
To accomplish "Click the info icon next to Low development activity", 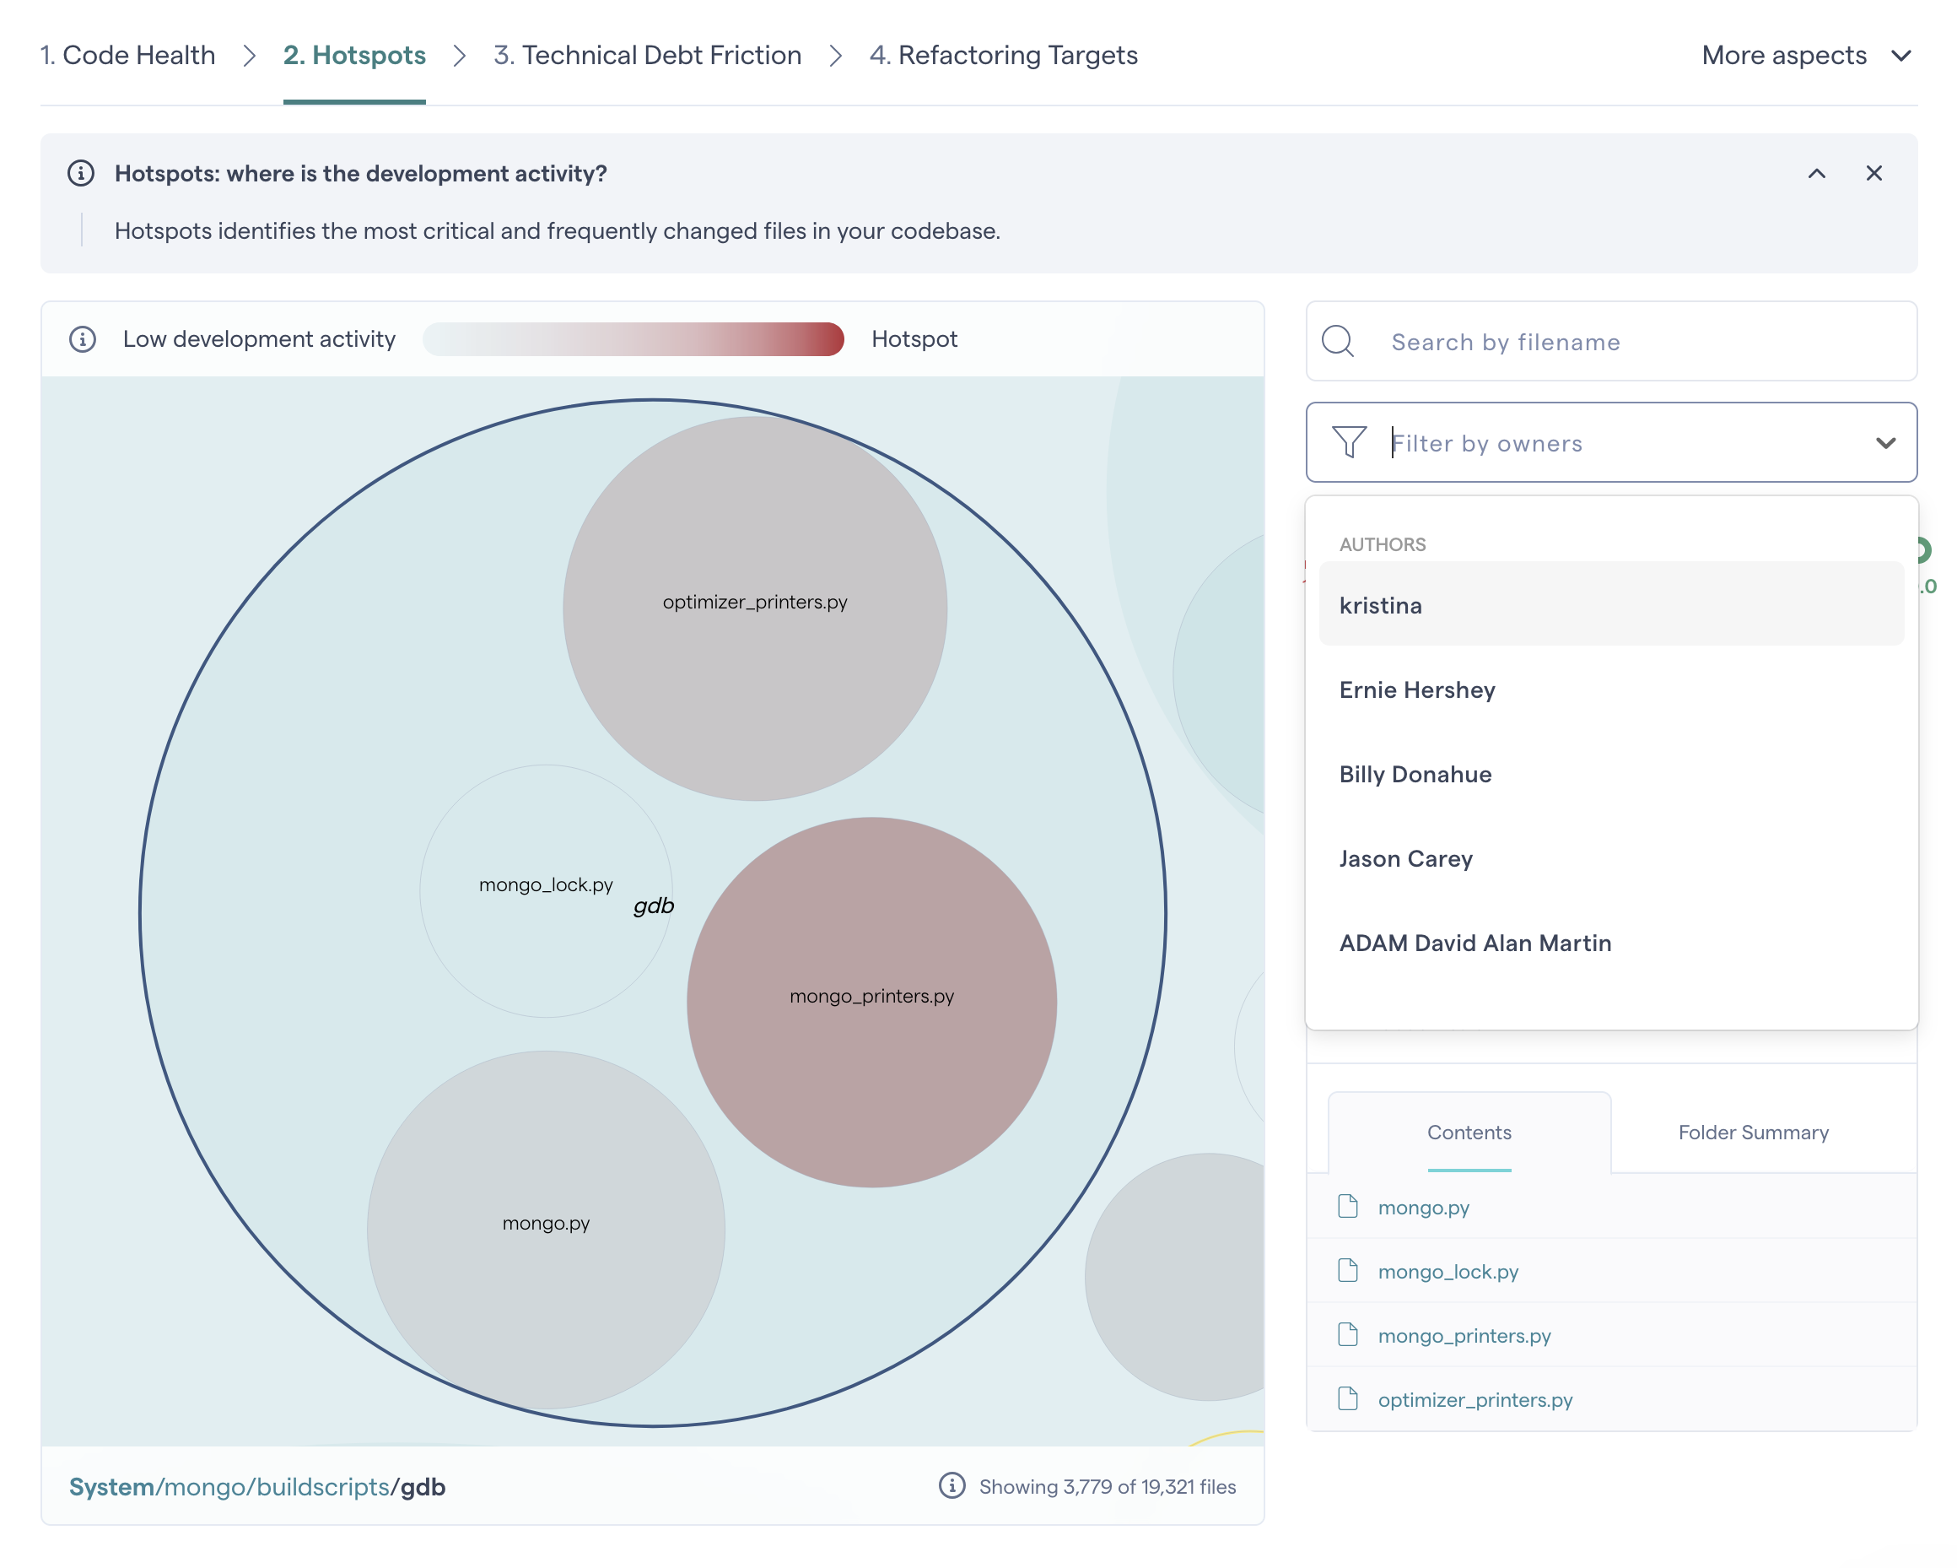I will point(83,339).
